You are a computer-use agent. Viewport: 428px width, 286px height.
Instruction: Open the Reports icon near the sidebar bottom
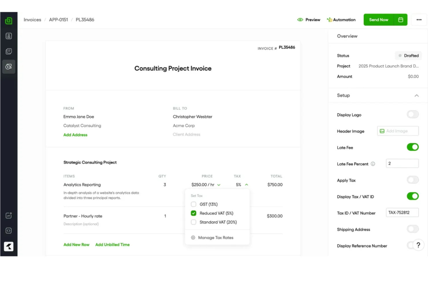click(9, 215)
